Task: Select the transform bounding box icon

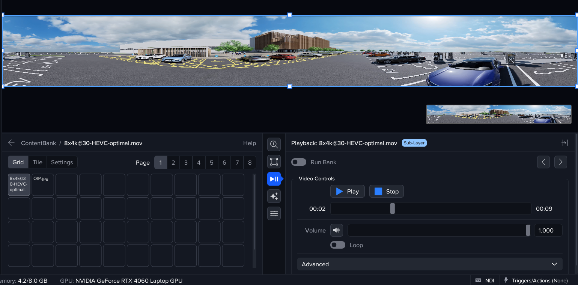Action: (274, 162)
